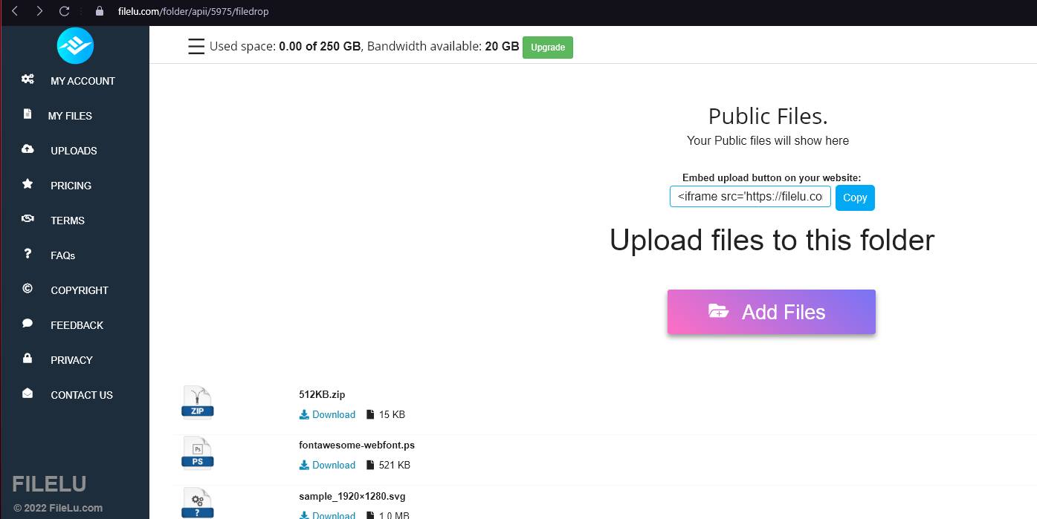
Task: Click the Copy button for embed code
Action: (855, 198)
